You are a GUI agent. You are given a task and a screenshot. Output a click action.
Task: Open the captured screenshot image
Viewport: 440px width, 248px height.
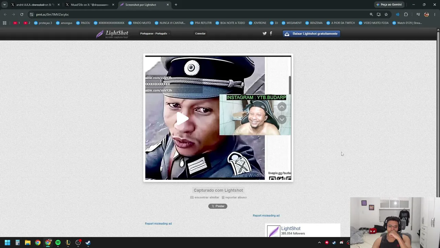(x=218, y=118)
